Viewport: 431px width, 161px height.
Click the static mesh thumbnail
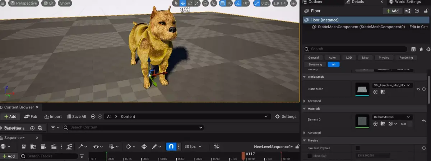[x=362, y=89]
